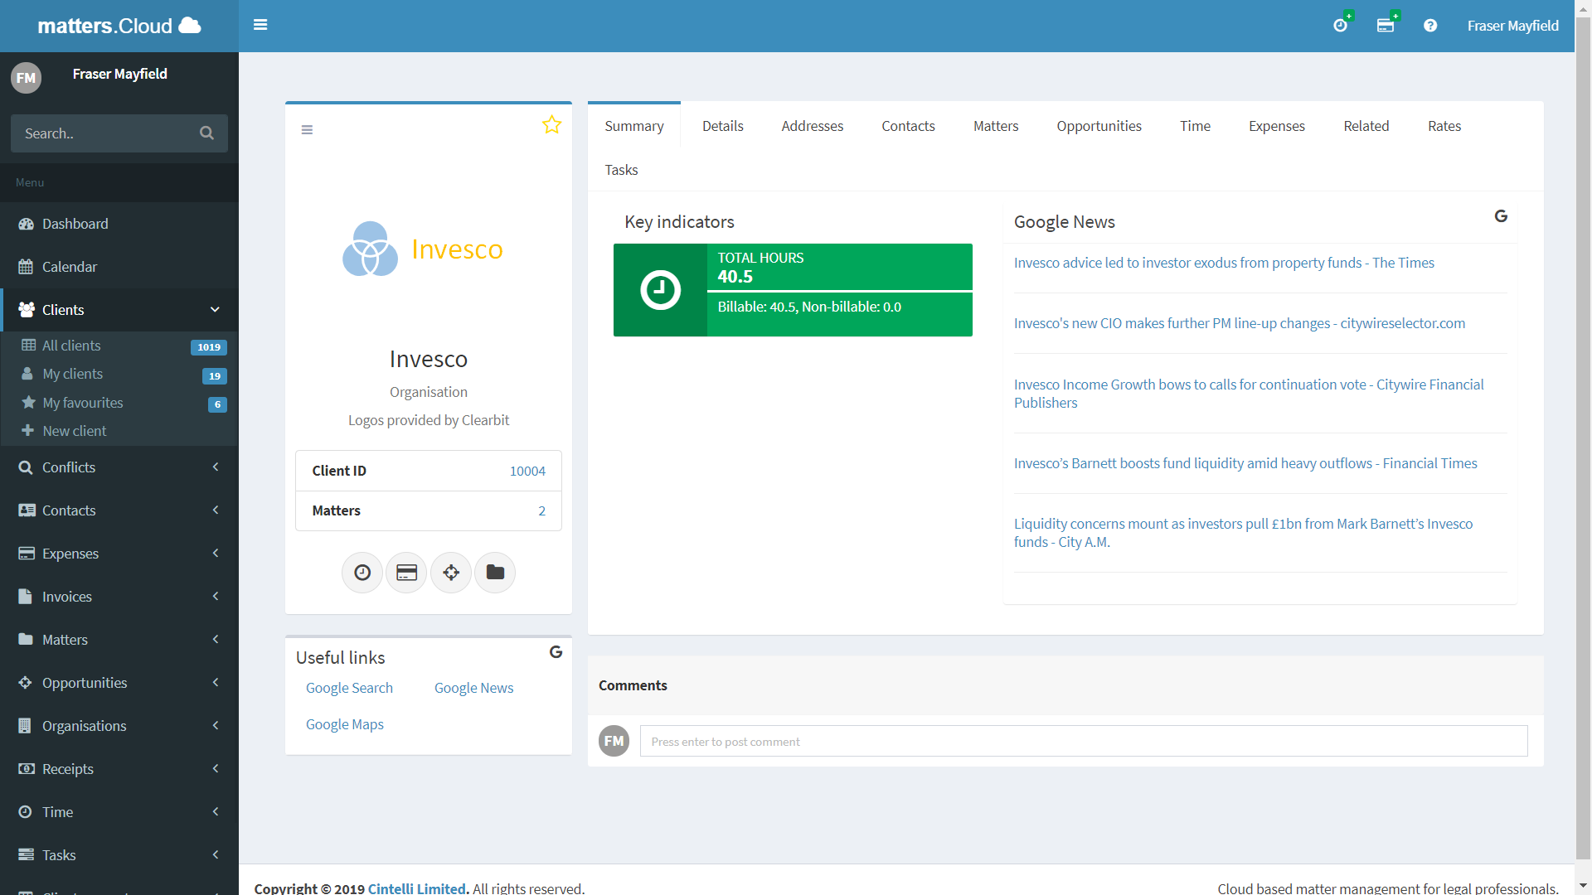Collapse the Clients sidebar menu
1592x895 pixels.
pos(119,310)
